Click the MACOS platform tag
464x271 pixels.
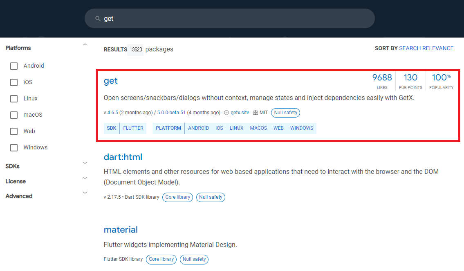pyautogui.click(x=258, y=128)
